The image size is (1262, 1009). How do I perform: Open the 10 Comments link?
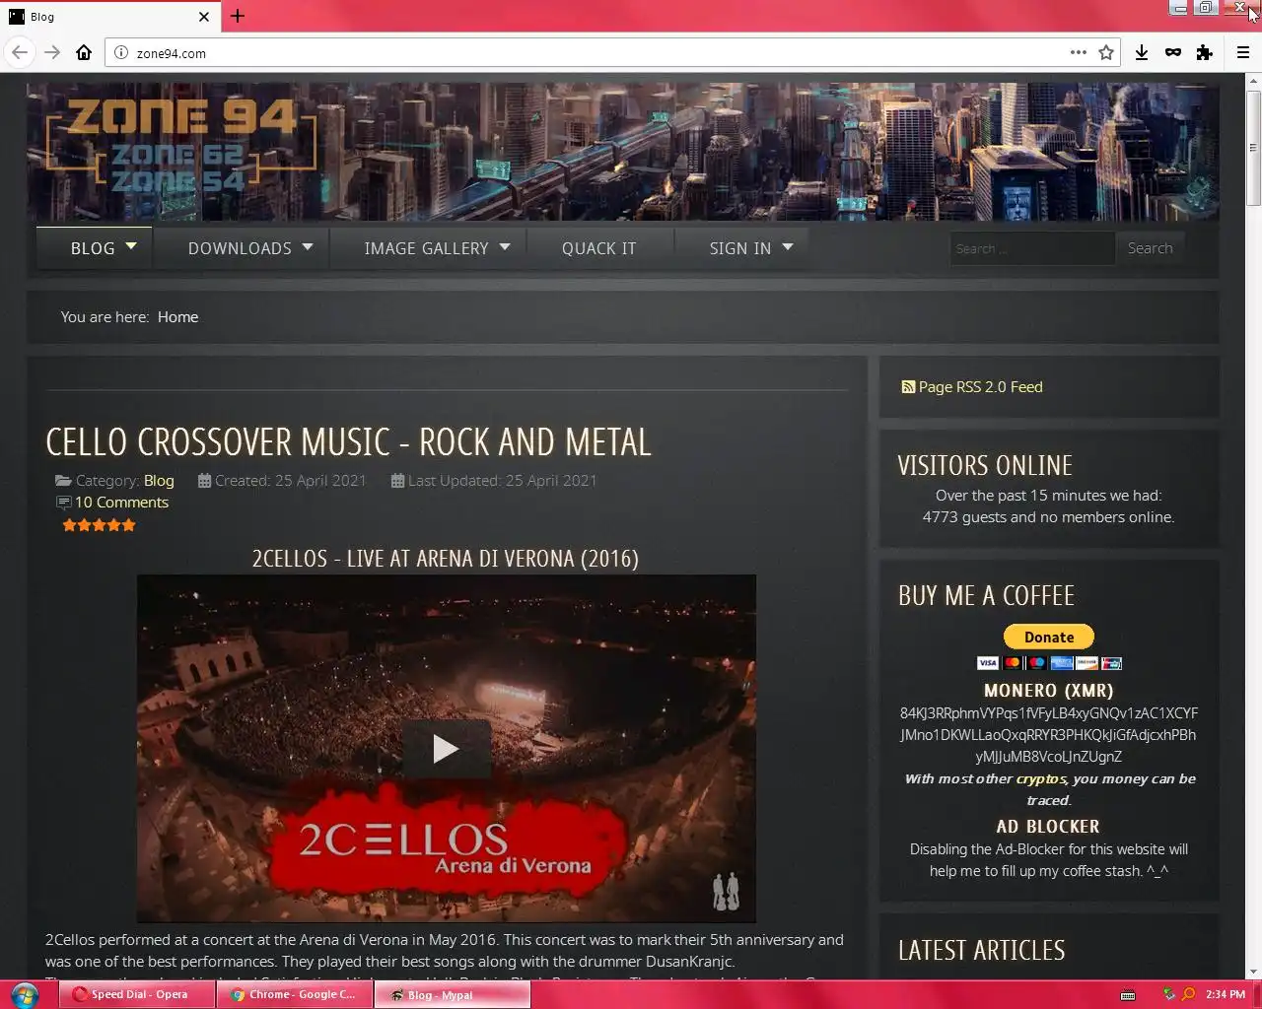[x=121, y=503]
